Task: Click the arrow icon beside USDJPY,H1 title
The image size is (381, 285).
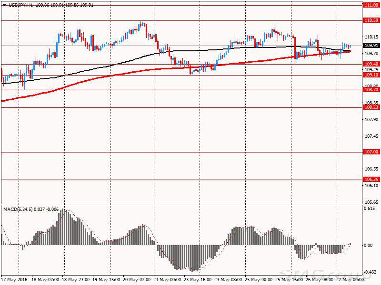Action: (x=4, y=4)
